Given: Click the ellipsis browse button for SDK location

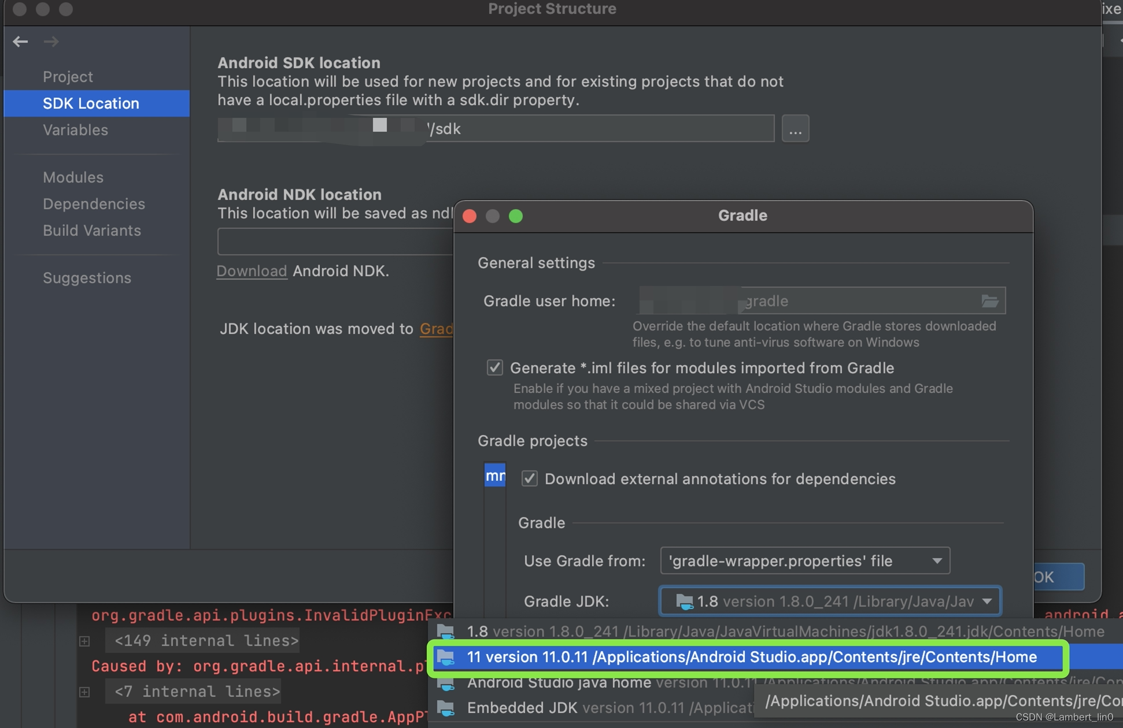Looking at the screenshot, I should [x=795, y=129].
